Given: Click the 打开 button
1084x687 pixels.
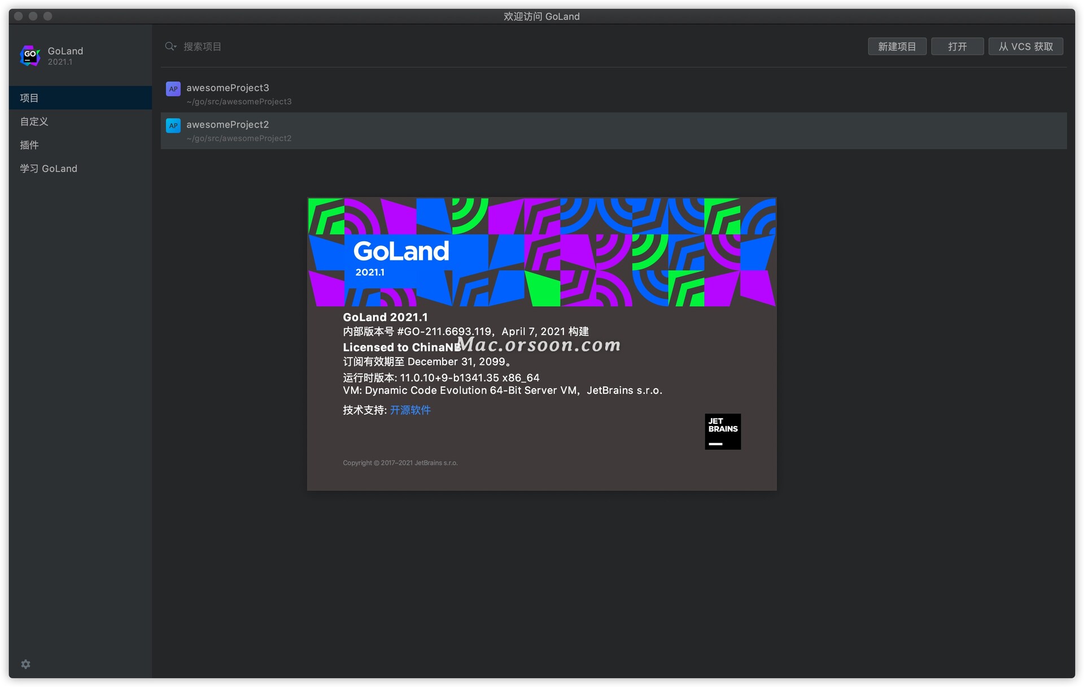Looking at the screenshot, I should (x=958, y=46).
